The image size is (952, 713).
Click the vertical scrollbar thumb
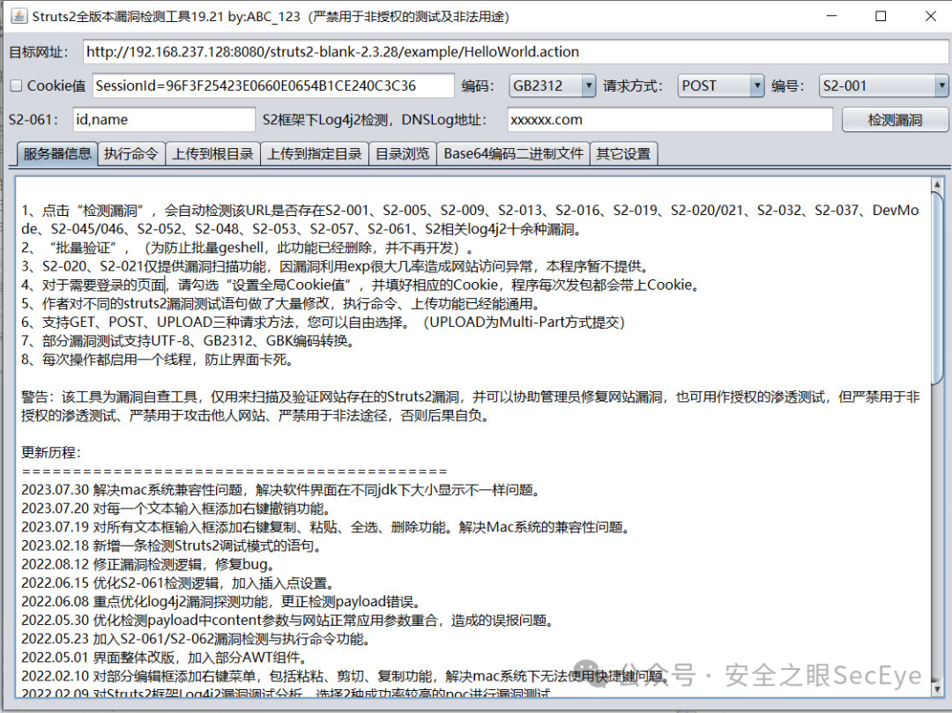937,287
